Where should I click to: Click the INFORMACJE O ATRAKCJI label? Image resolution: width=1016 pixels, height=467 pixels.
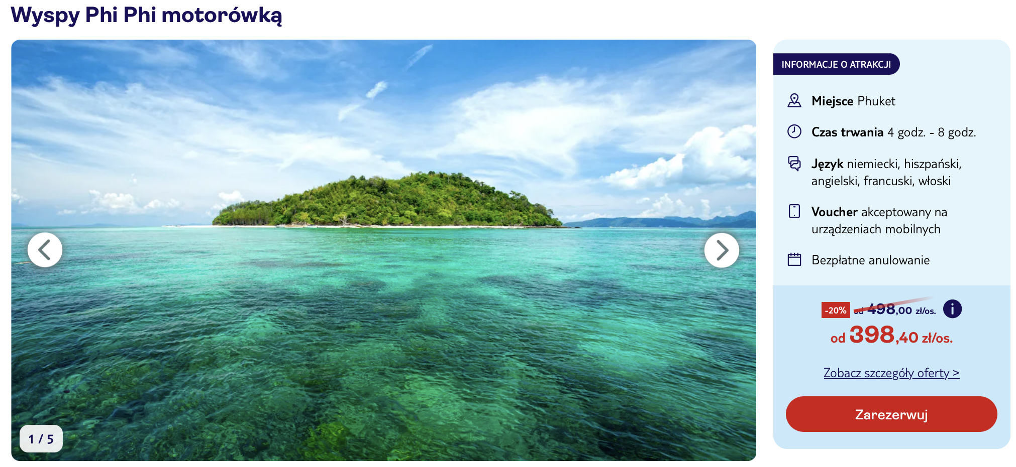click(x=836, y=64)
